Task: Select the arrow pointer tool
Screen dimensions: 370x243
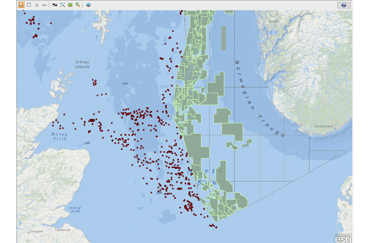Action: pyautogui.click(x=21, y=5)
